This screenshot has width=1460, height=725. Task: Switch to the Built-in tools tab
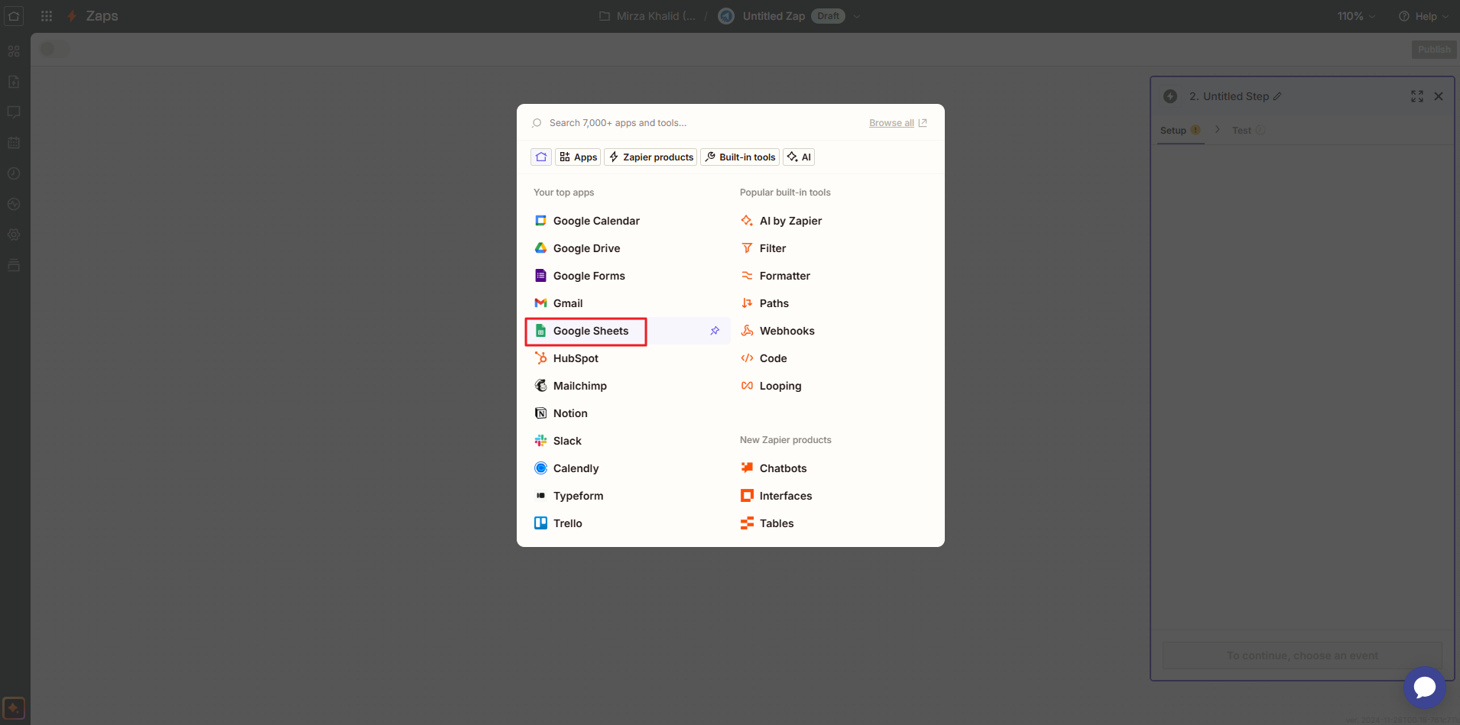[739, 157]
